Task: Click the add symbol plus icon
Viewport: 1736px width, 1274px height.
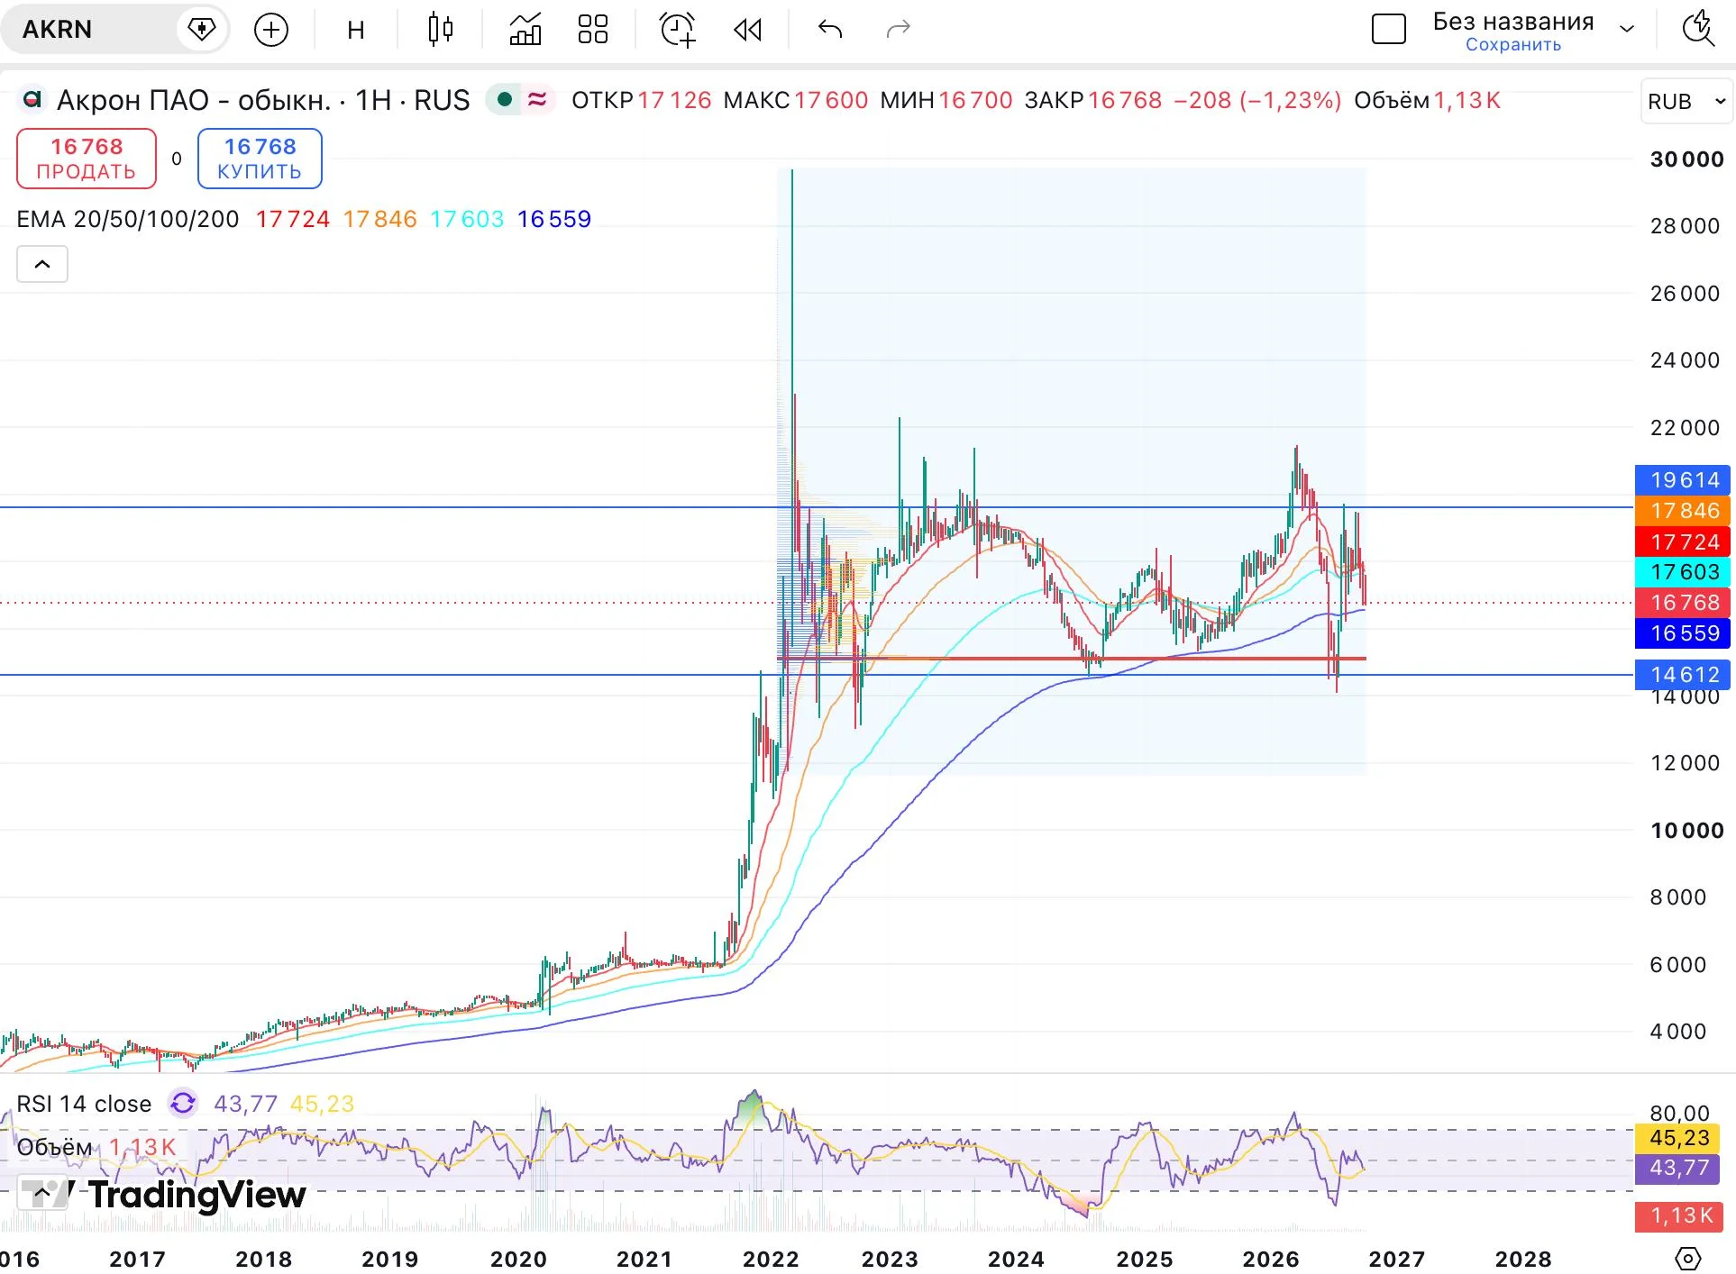Action: coord(271,30)
